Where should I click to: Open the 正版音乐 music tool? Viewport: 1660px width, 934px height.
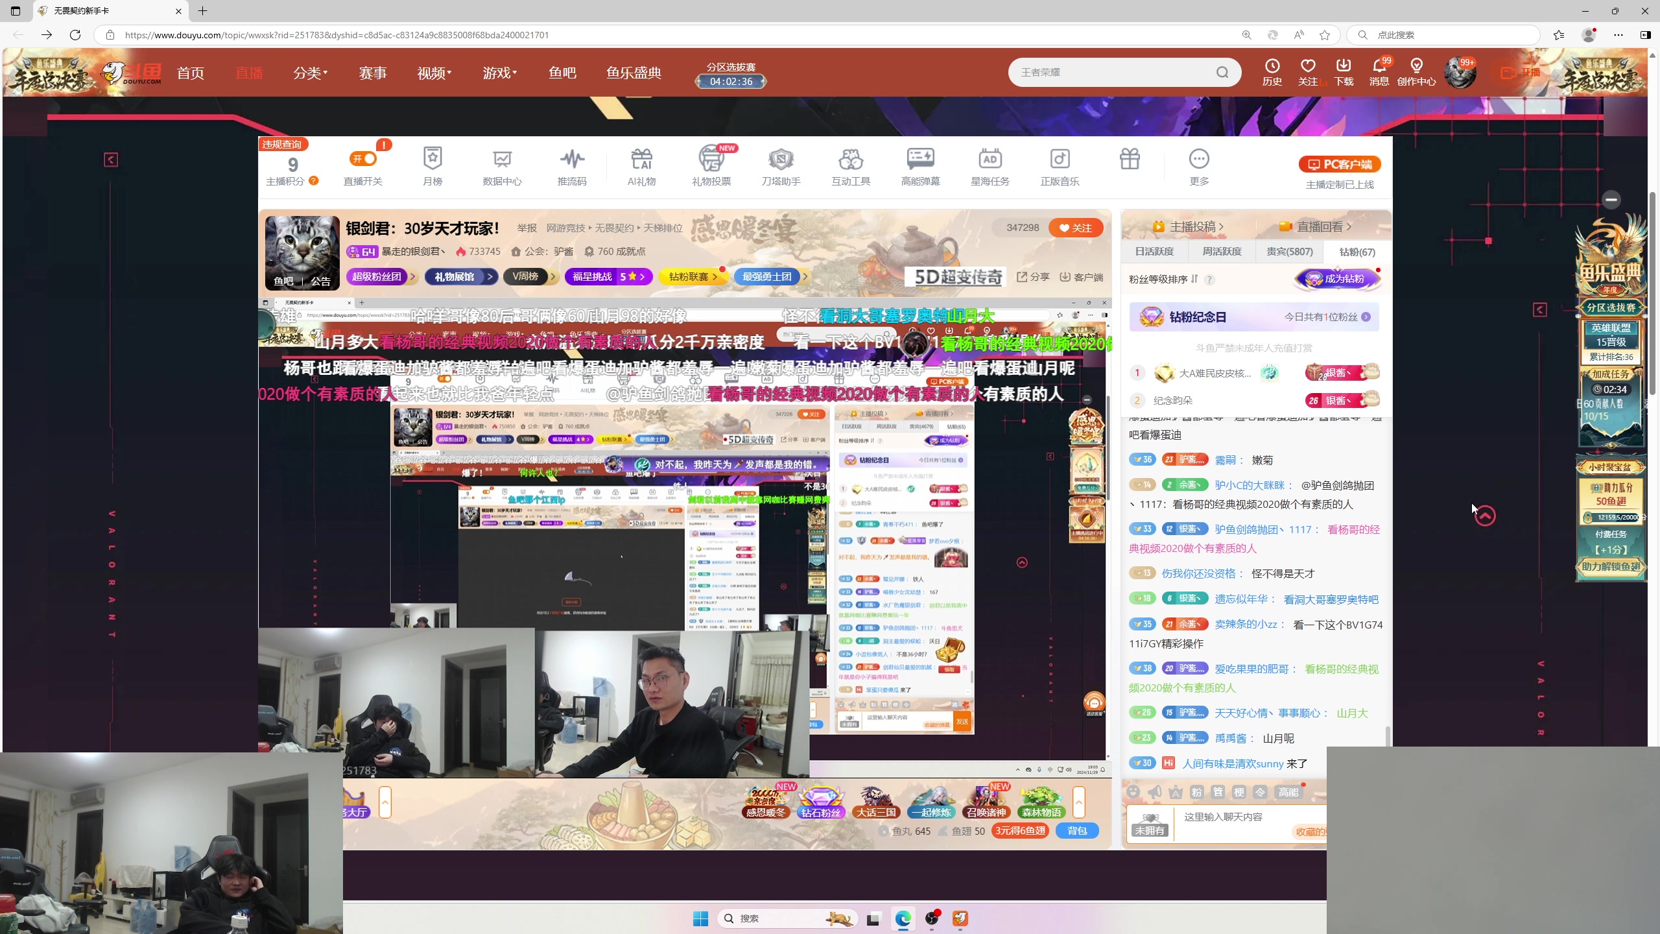pos(1060,167)
